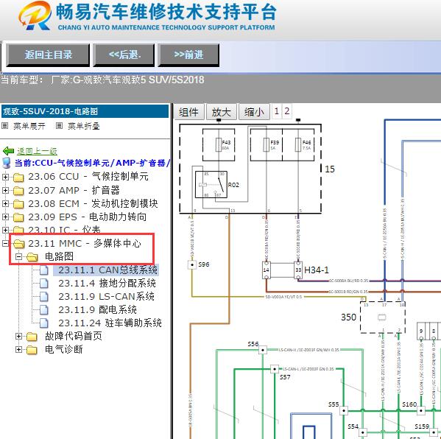Click 菜单折叠 to collapse menu

tap(84, 126)
